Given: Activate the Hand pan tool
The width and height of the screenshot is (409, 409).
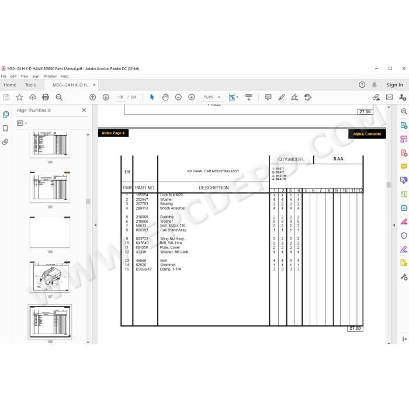Looking at the screenshot, I should [165, 98].
